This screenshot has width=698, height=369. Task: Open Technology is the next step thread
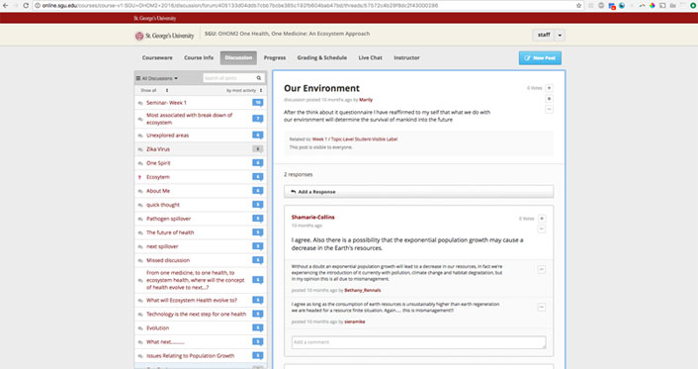[x=196, y=315]
